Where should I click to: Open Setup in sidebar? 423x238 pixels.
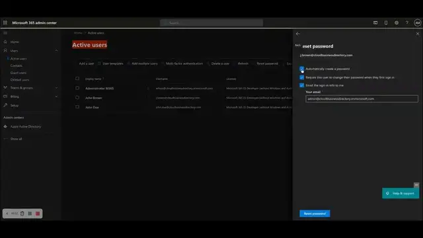click(x=15, y=105)
